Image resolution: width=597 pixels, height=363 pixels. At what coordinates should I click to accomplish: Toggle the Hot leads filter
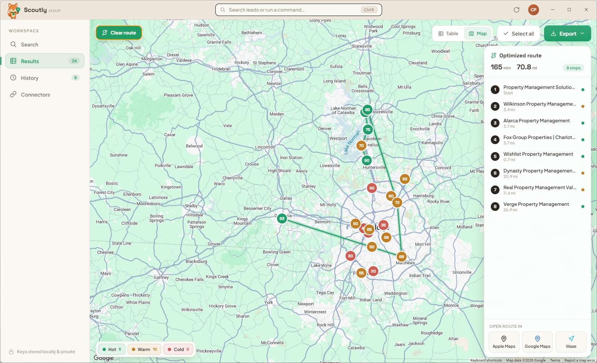(112, 349)
